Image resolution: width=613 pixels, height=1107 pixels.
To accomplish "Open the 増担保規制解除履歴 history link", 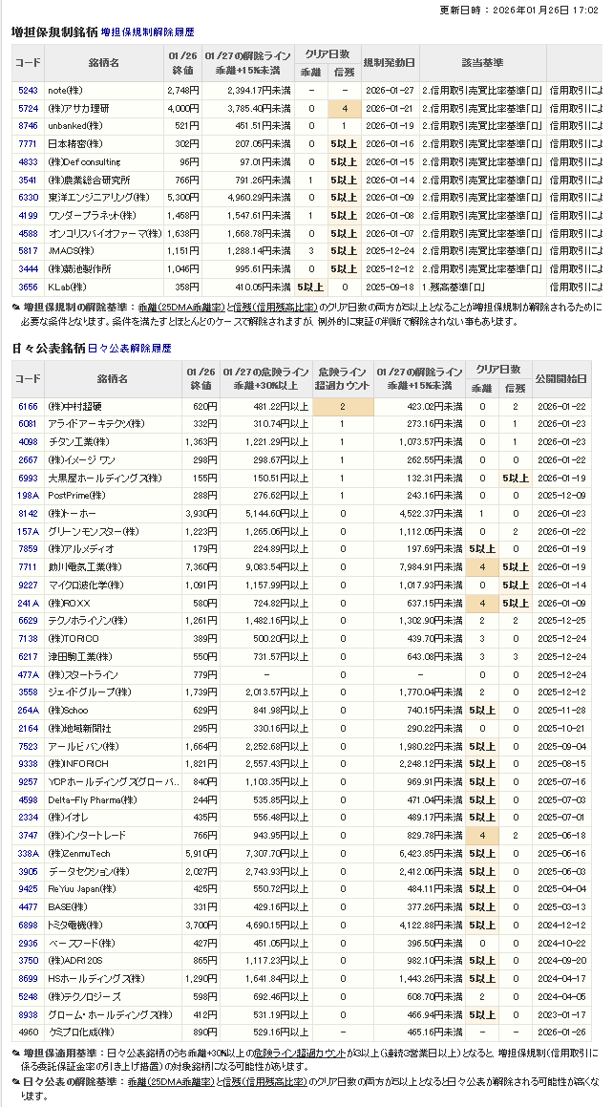I will coord(147,32).
